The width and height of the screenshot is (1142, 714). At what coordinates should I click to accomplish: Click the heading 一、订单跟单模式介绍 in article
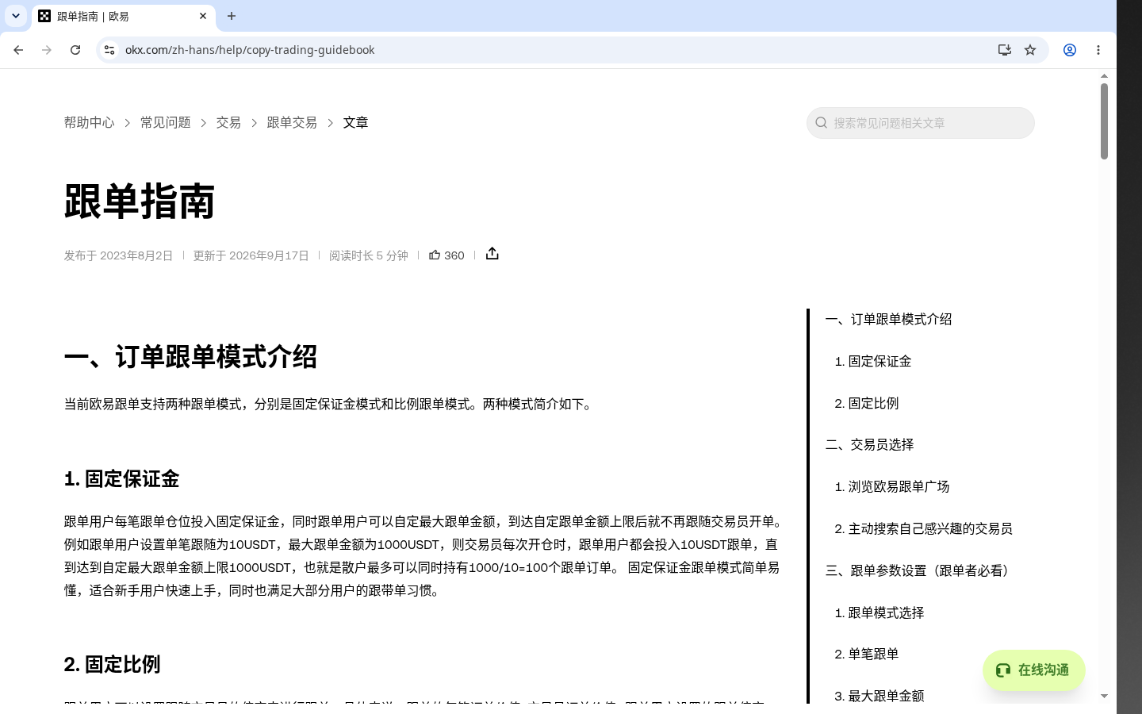tap(190, 357)
